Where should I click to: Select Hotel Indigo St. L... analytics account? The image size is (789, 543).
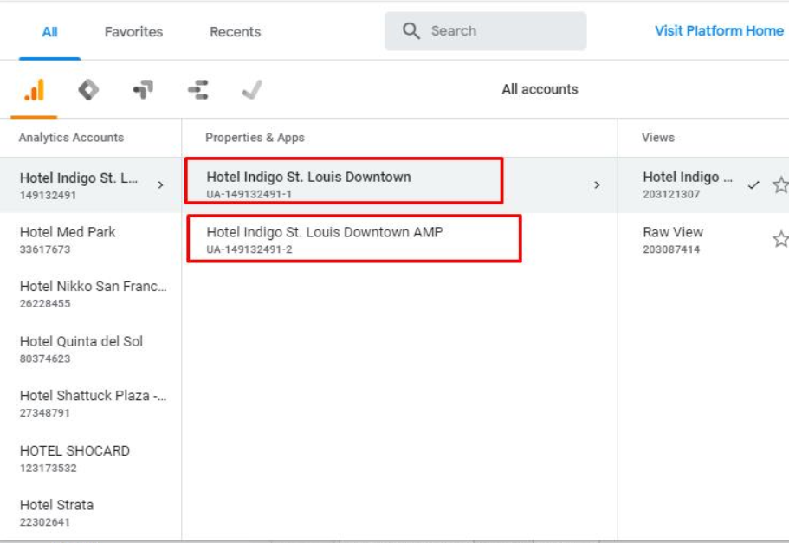point(91,185)
